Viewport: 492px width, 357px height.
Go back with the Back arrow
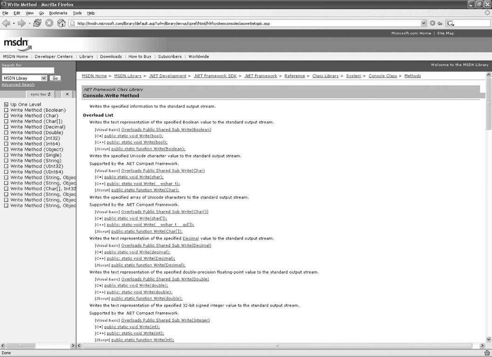[6, 23]
